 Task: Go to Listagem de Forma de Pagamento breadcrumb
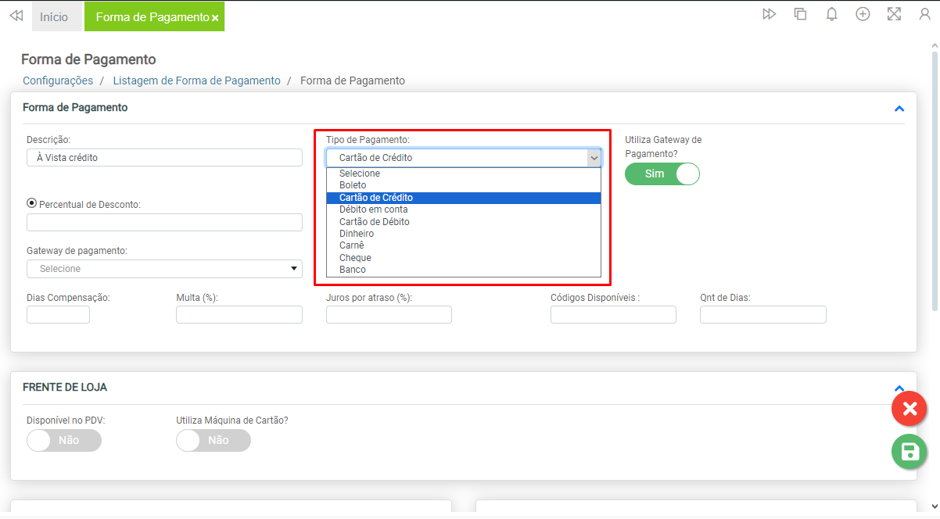(196, 81)
